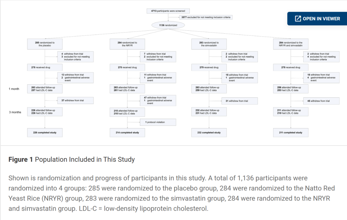Image resolution: width=347 pixels, height=220 pixels.
Task: Select the '45 withdrew from trial' box
Action: pos(321,101)
